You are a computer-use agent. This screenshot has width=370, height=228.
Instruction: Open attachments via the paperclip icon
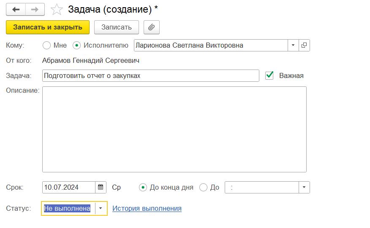[152, 27]
